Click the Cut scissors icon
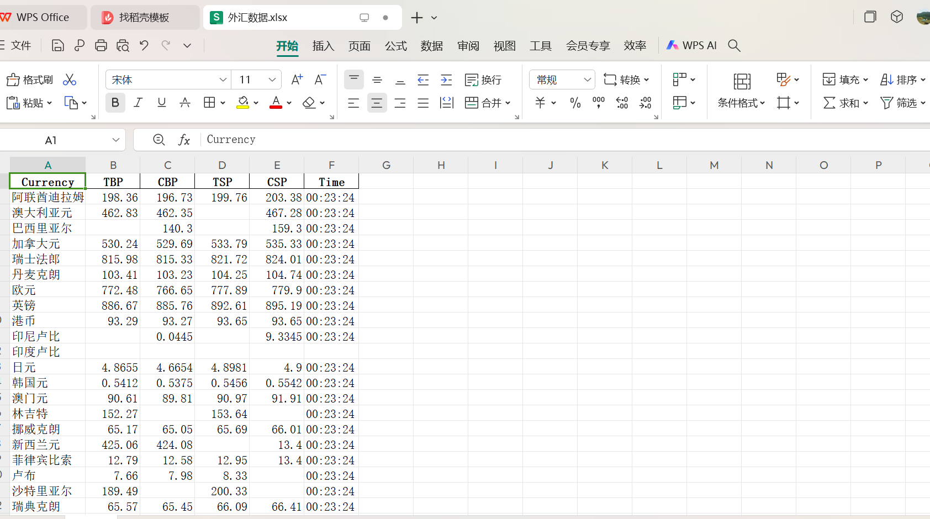This screenshot has width=930, height=519. click(x=70, y=80)
